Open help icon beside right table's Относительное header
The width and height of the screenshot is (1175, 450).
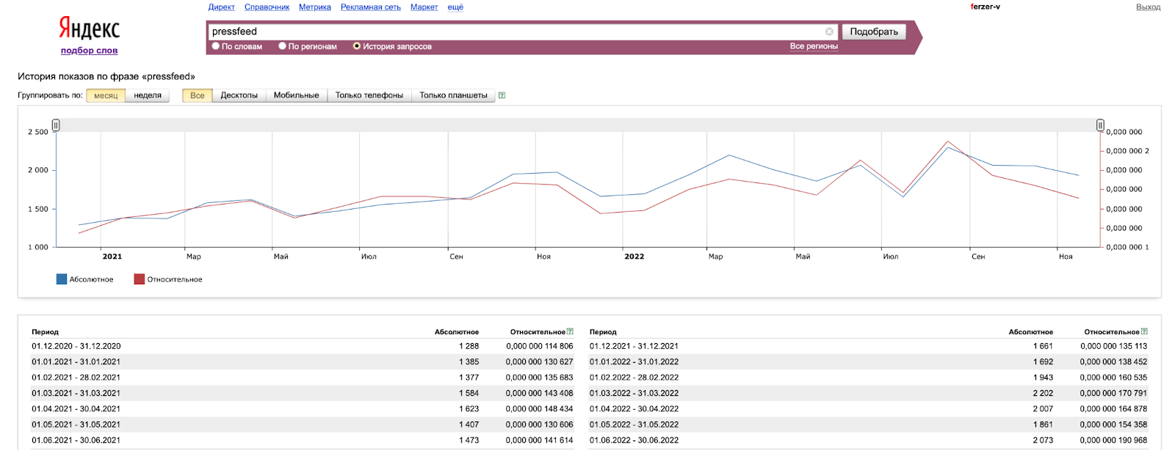[x=1144, y=331]
